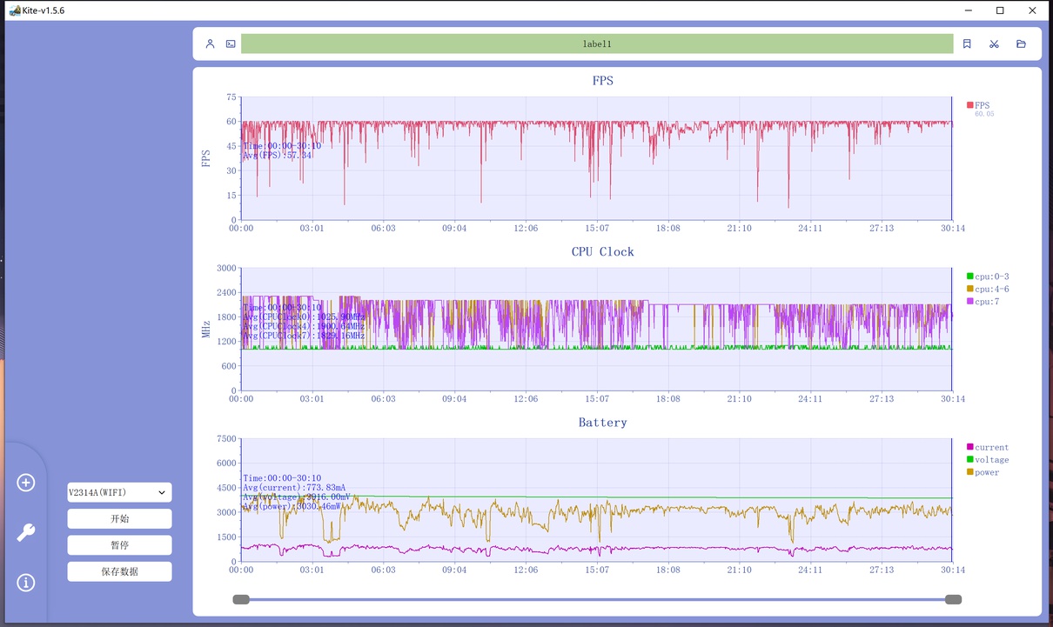Image resolution: width=1053 pixels, height=627 pixels.
Task: Toggle the voltage legend entry
Action: 988,460
